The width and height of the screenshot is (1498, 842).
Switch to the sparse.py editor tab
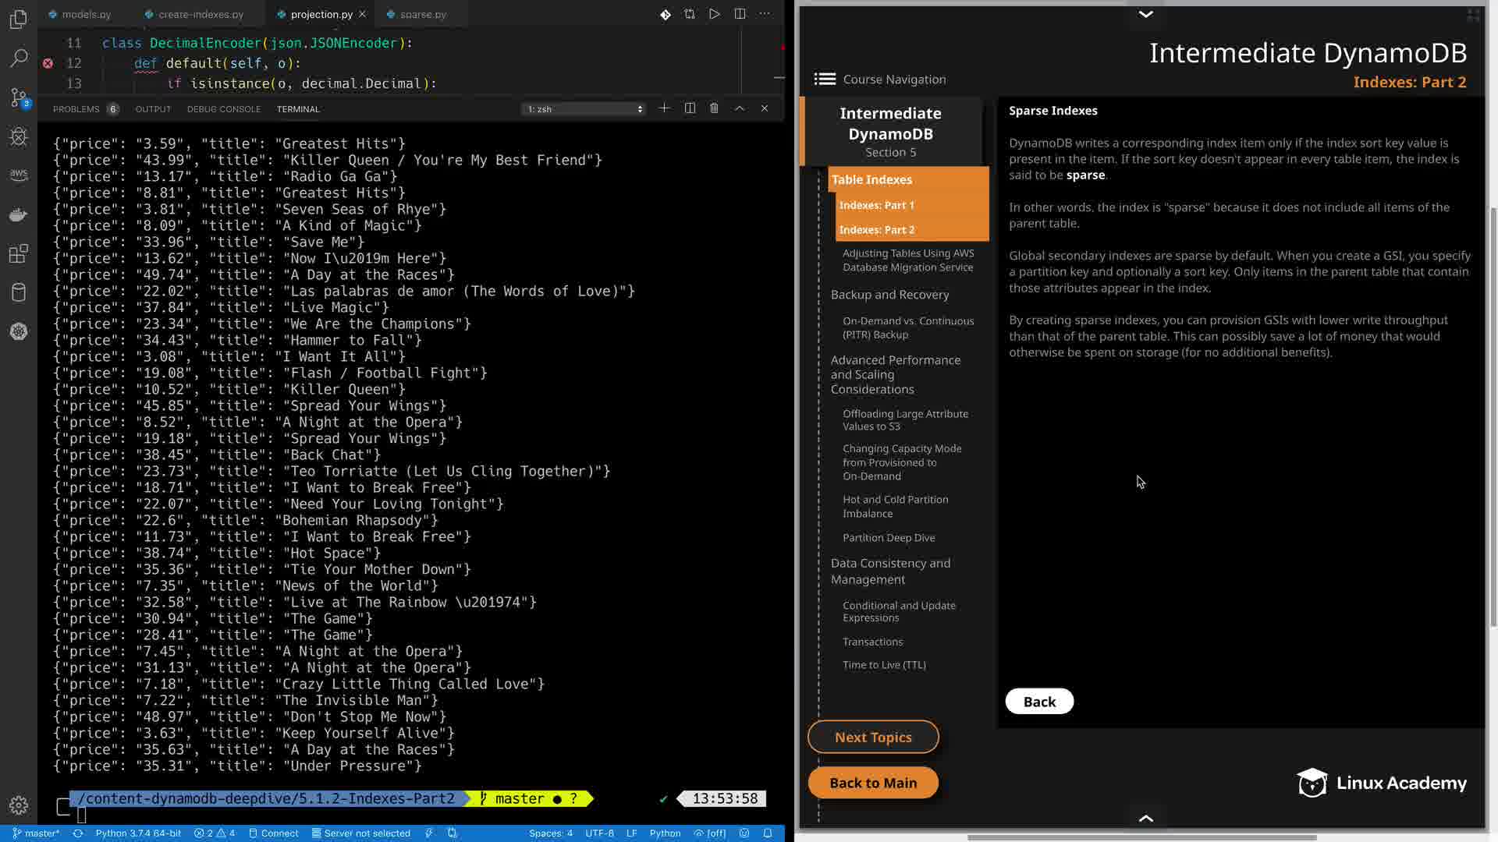[x=422, y=14]
